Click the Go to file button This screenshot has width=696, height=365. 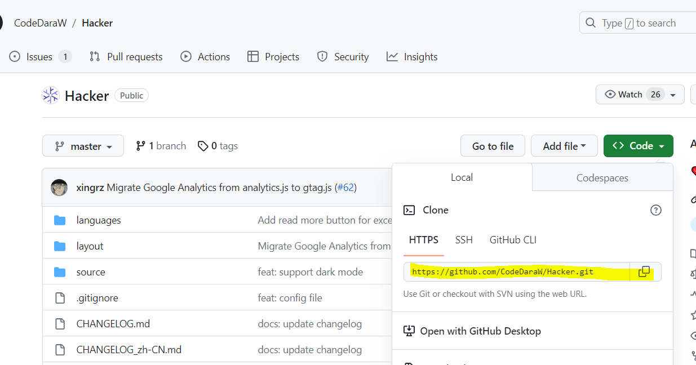[493, 146]
